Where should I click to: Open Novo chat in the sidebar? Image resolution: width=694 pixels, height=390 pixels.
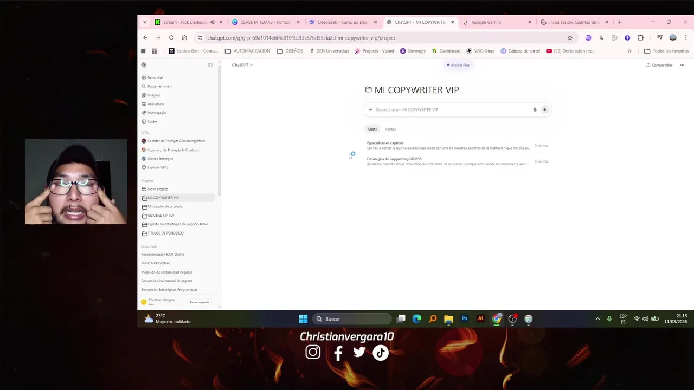pos(155,77)
